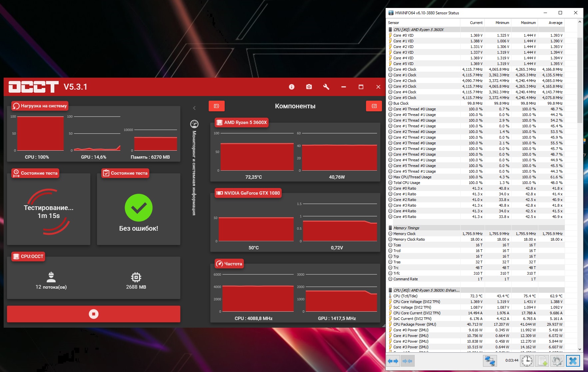Select the Bus Clock row
Viewport: 588px width, 372px height.
(476, 103)
